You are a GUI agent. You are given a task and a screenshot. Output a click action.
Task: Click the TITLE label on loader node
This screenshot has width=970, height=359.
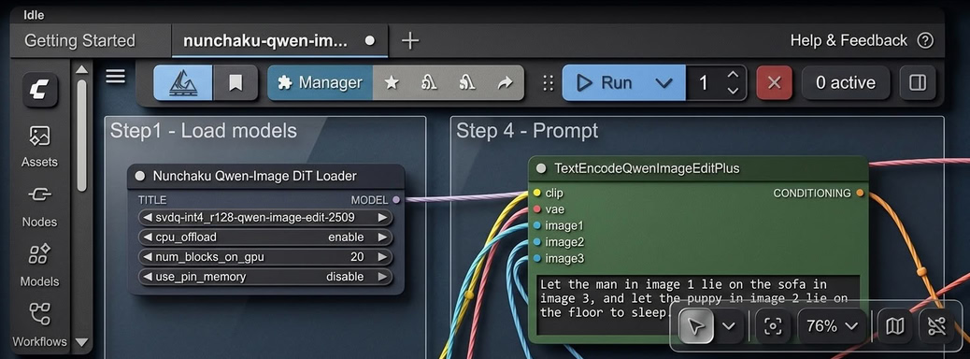(x=152, y=200)
